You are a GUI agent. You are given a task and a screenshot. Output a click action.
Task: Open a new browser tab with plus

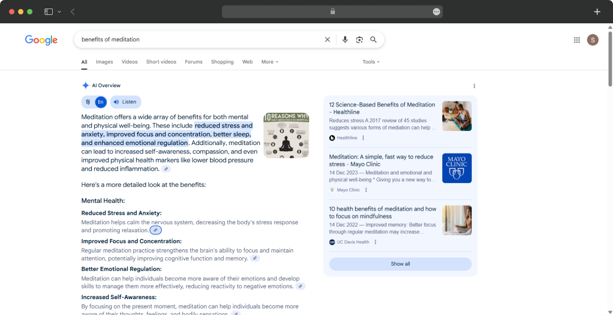pyautogui.click(x=597, y=12)
